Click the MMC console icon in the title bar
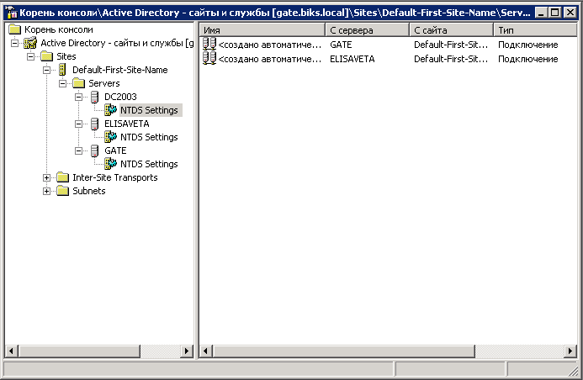 [12, 13]
